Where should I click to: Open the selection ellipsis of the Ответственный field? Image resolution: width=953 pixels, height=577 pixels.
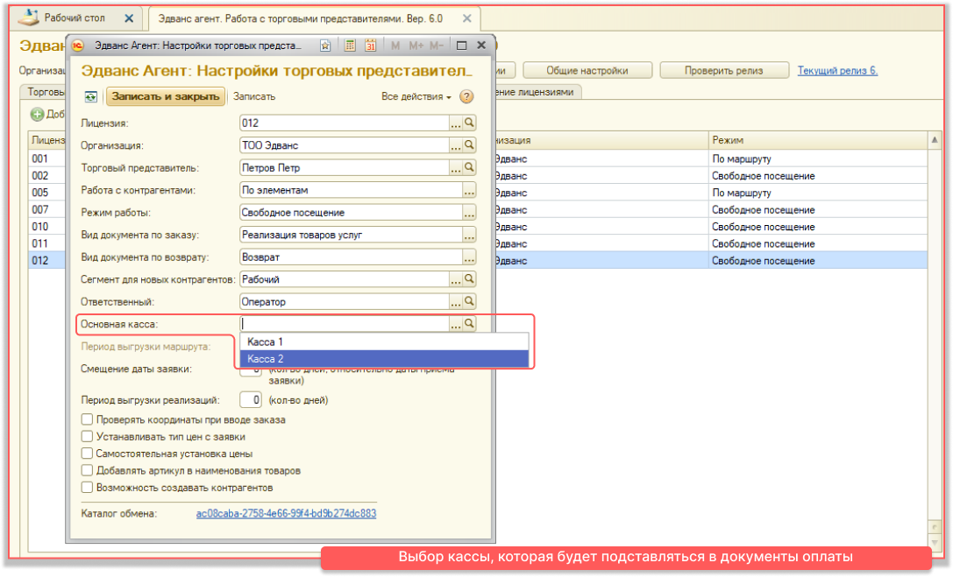(456, 302)
